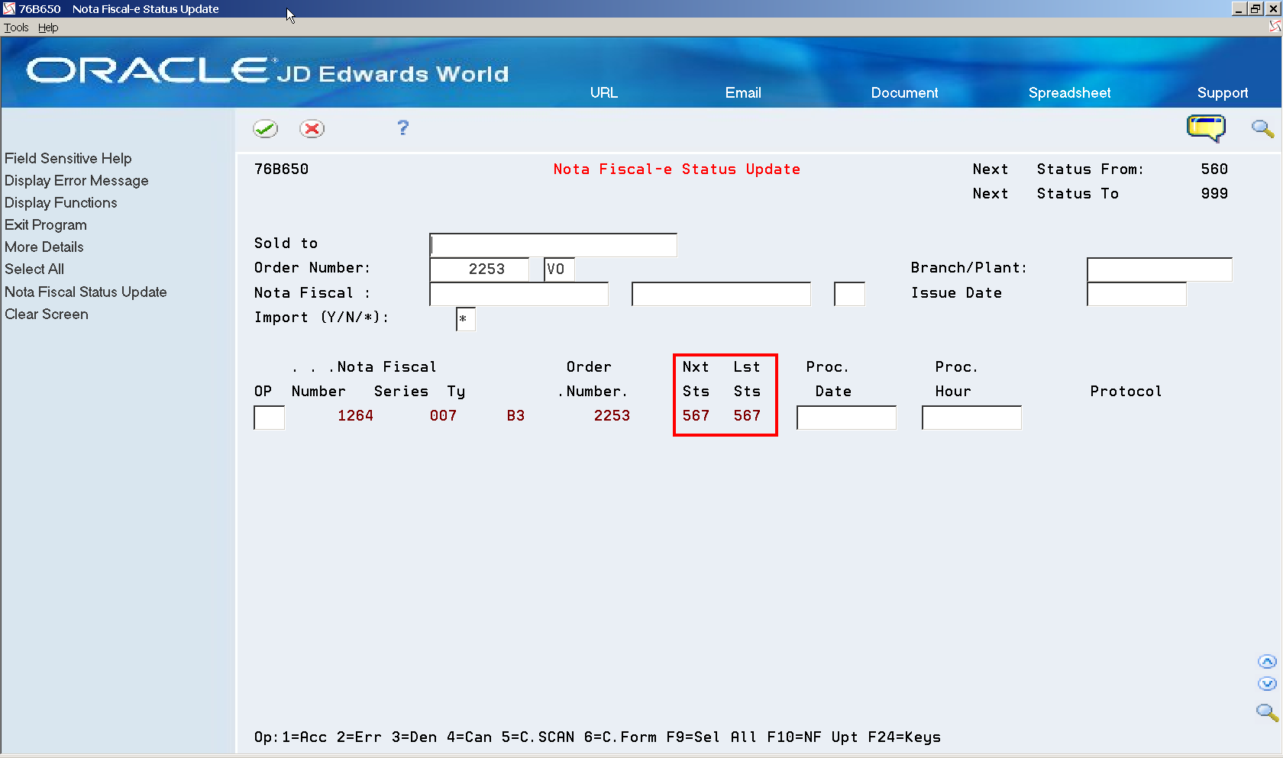Viewport: 1283px width, 758px height.
Task: Click the application icon in title bar
Action: pos(9,8)
